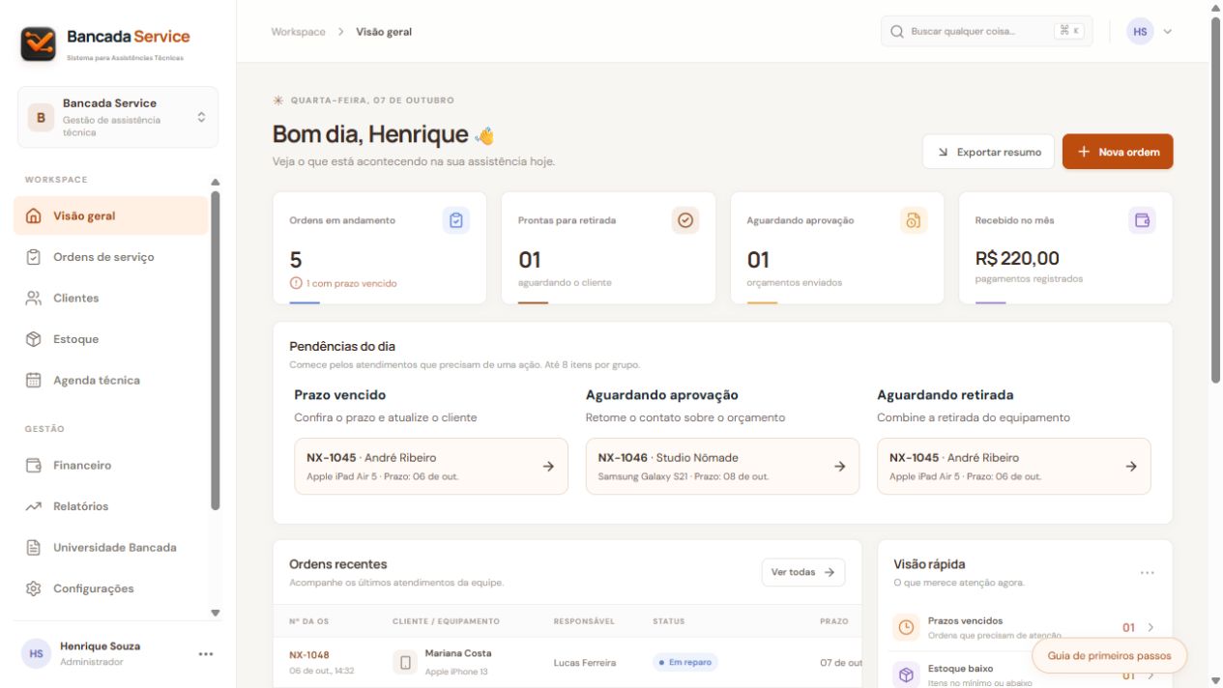Click the Estoque baixo box icon
The width and height of the screenshot is (1223, 688).
[x=906, y=674]
